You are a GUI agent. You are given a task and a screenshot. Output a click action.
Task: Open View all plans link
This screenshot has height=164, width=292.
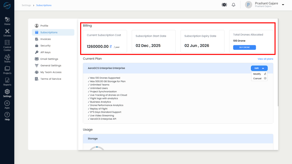pyautogui.click(x=265, y=59)
